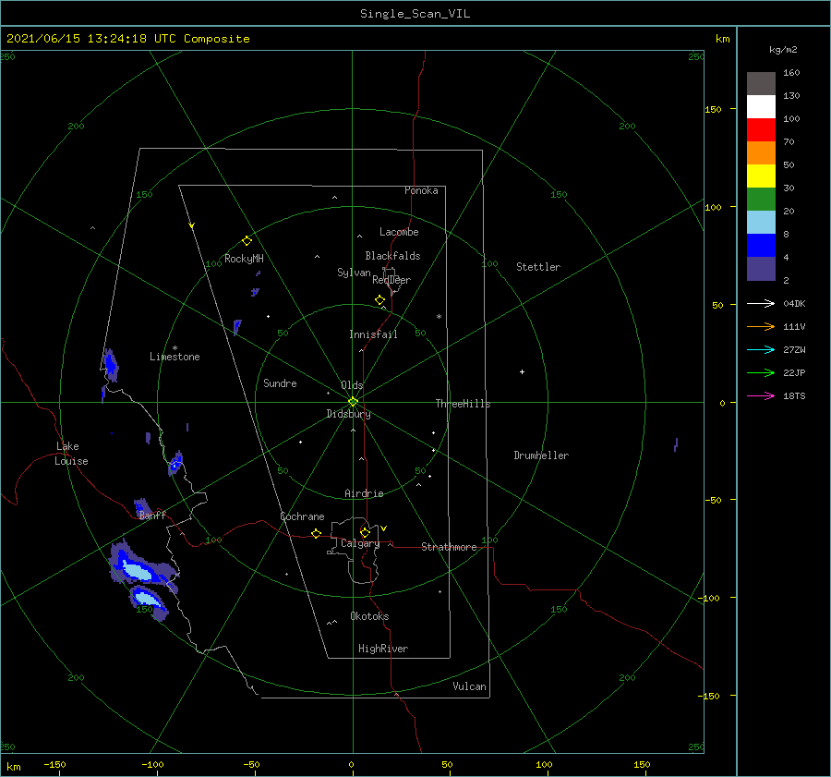The width and height of the screenshot is (831, 777).
Task: Select the yellow 50 legend swatch
Action: pyautogui.click(x=761, y=176)
